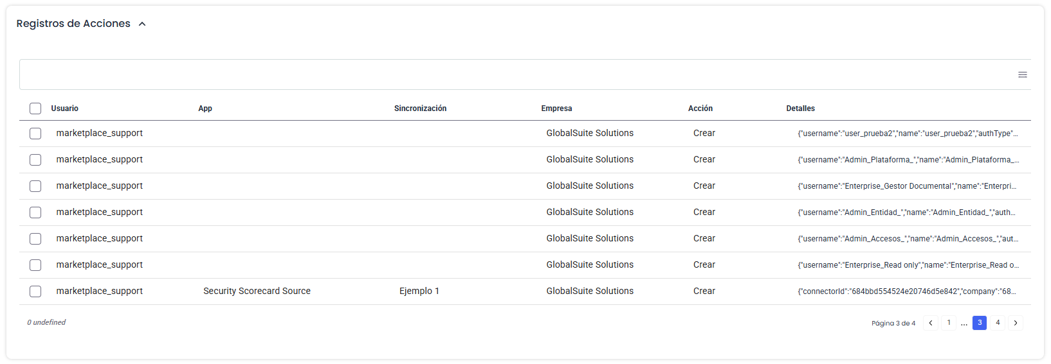
Task: Open details of the connectorId entry
Action: click(907, 291)
